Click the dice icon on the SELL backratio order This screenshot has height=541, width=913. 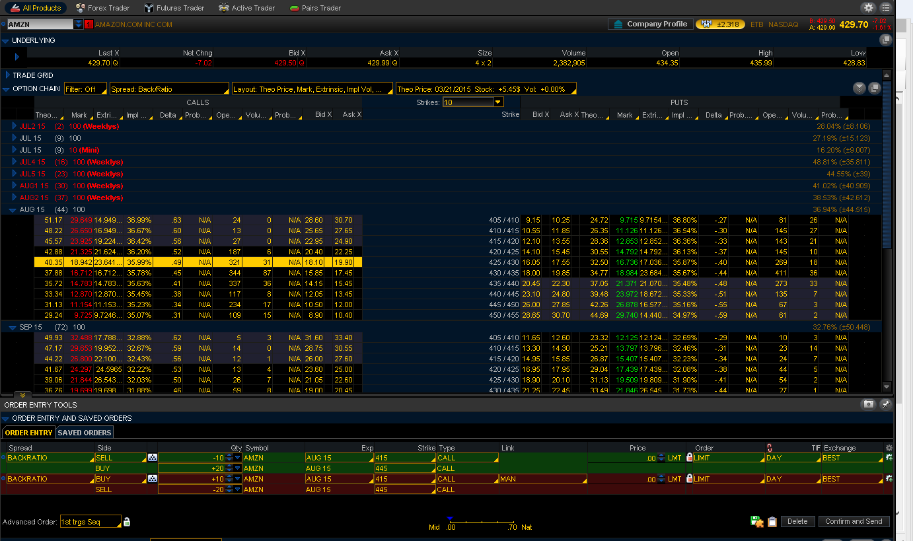(x=152, y=458)
